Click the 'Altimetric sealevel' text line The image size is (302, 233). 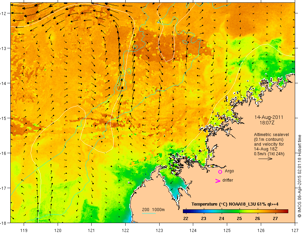coord(271,135)
